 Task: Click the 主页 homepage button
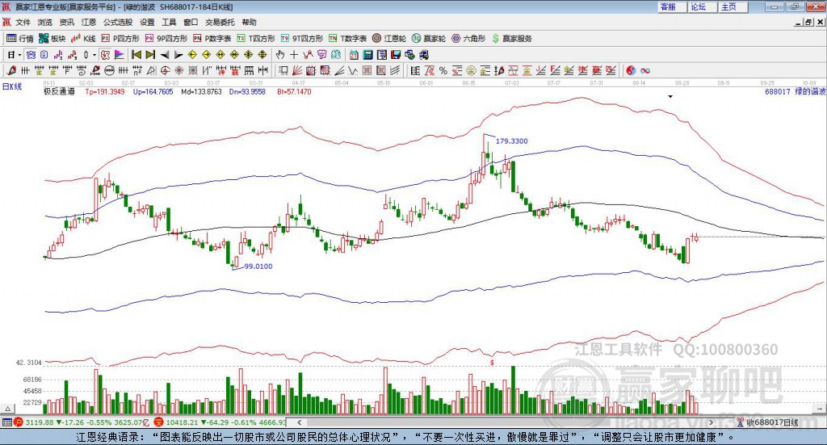click(733, 6)
